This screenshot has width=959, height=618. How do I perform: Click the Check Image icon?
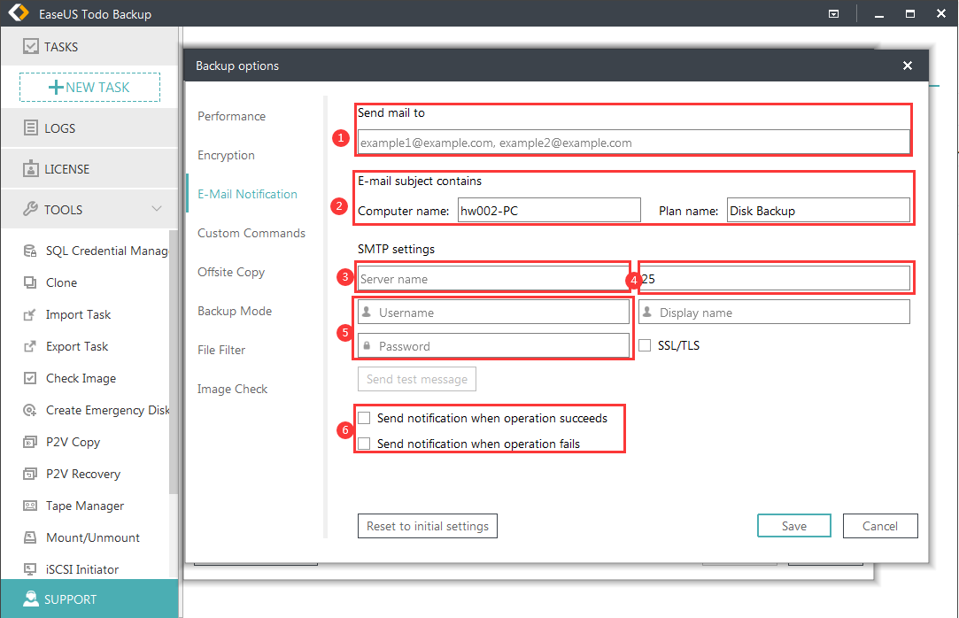pos(30,378)
